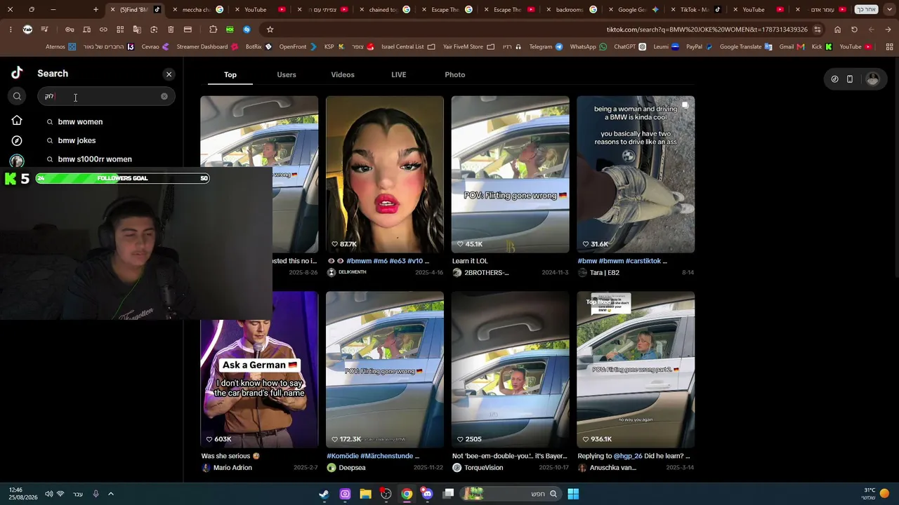Bookmark this page with the star icon
This screenshot has height=505, width=899.
pos(270,29)
